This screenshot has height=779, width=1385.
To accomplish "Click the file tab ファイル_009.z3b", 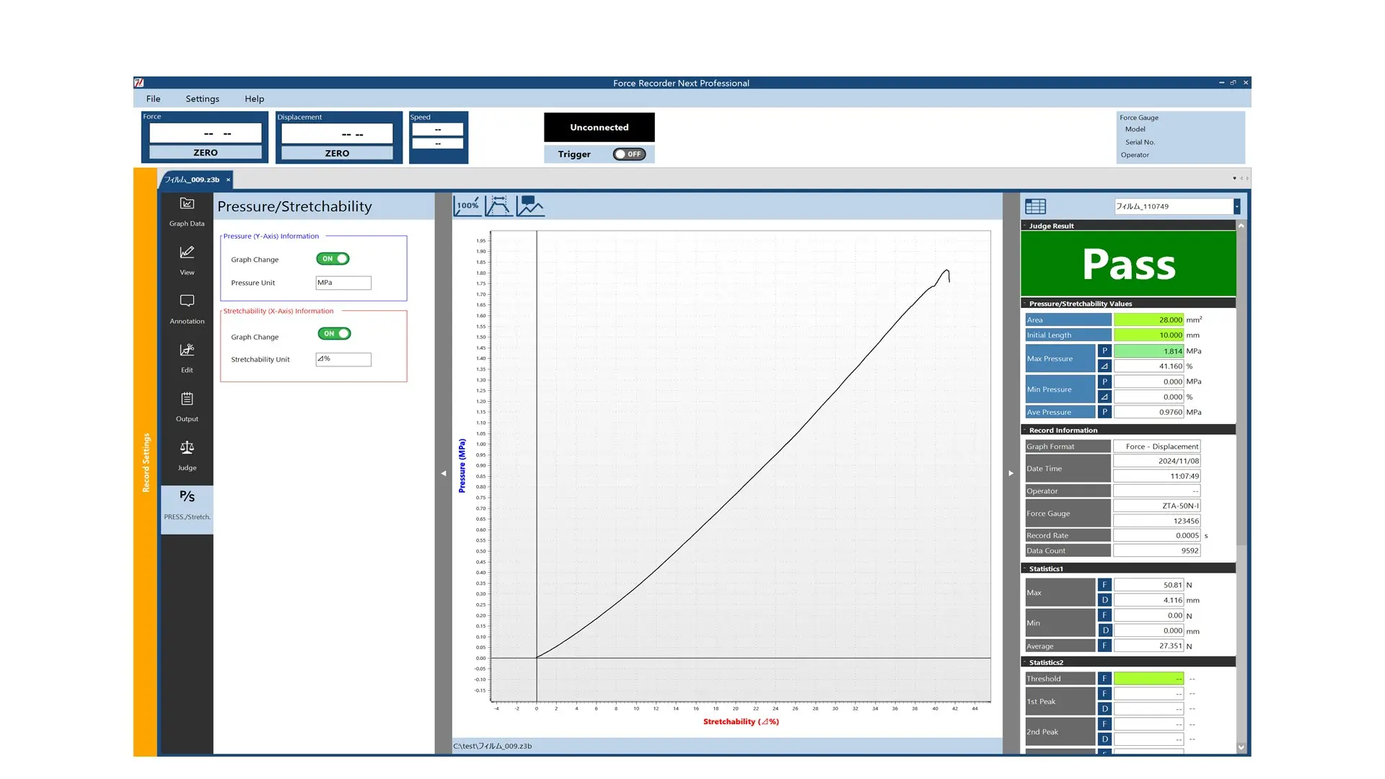I will click(190, 179).
